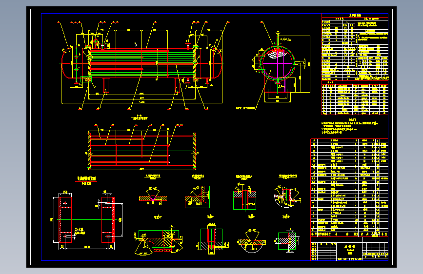Click the green-boxed nozzle weld detail in the upper row
423x274 pixels.
click(244, 198)
